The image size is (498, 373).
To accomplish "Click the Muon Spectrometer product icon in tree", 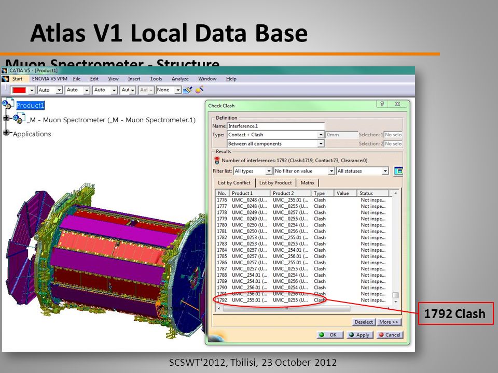I will point(19,119).
